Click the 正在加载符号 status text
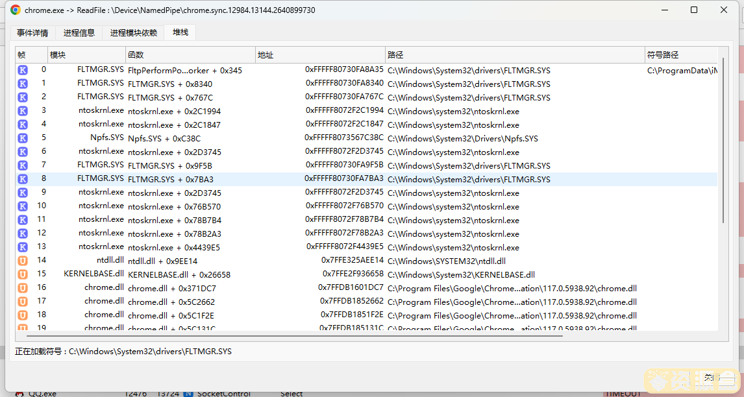The height and width of the screenshot is (397, 744). [123, 352]
